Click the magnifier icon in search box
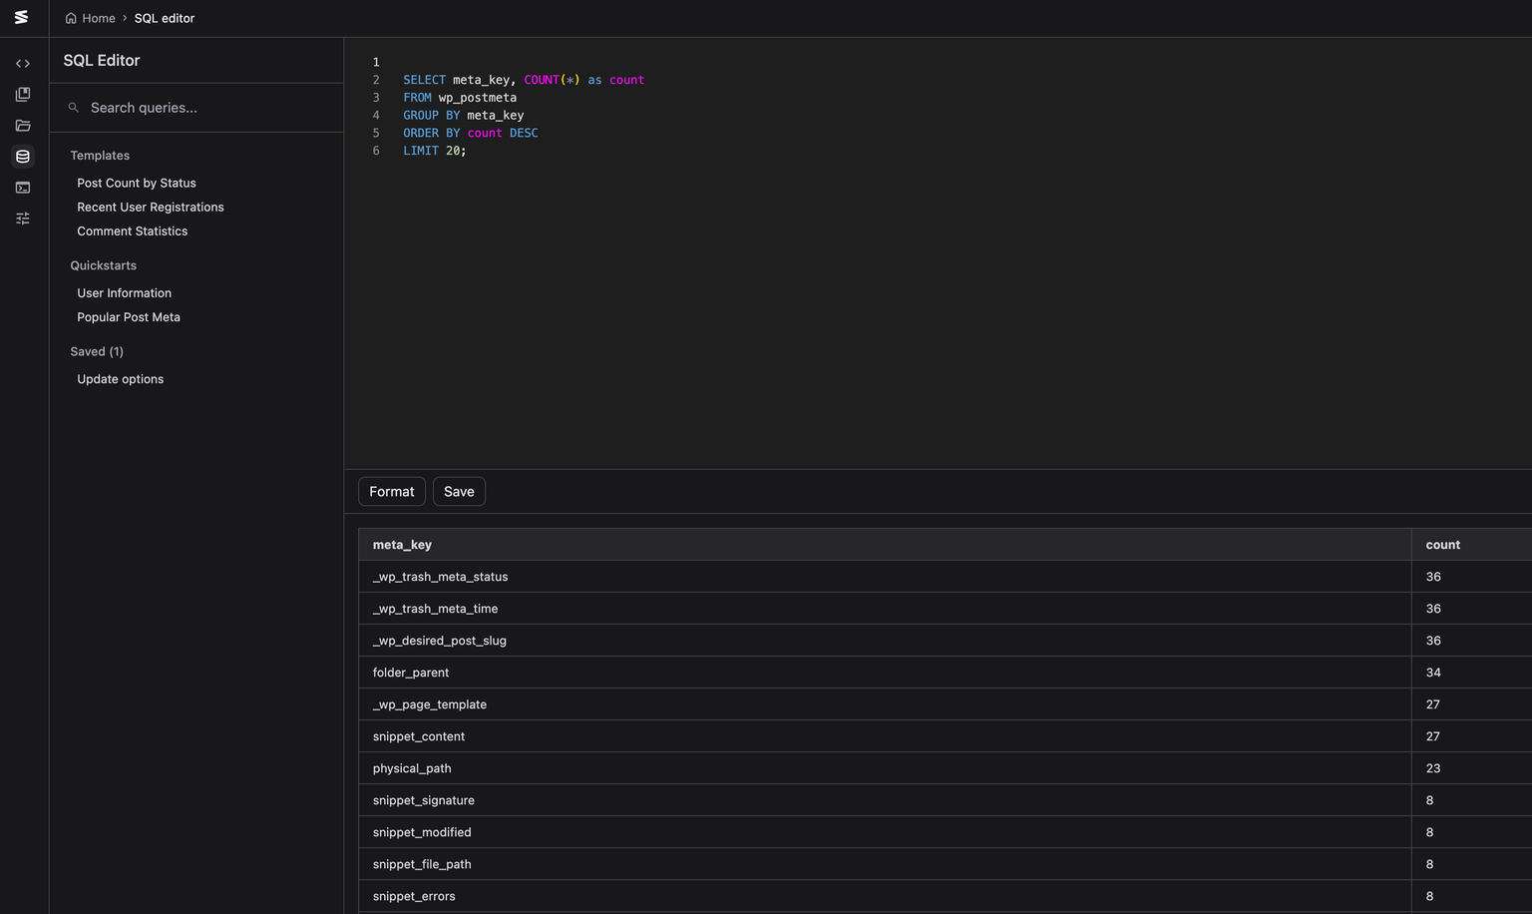 point(74,108)
